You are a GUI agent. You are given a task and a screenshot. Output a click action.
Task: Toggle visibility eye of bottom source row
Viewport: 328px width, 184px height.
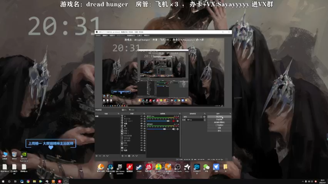point(141,150)
